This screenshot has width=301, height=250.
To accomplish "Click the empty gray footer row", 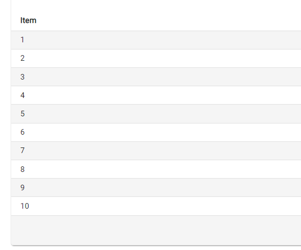I will coord(156,230).
